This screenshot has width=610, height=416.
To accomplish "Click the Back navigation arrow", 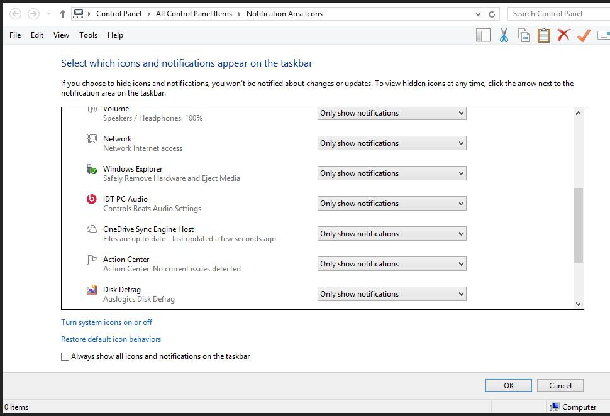I will (15, 14).
